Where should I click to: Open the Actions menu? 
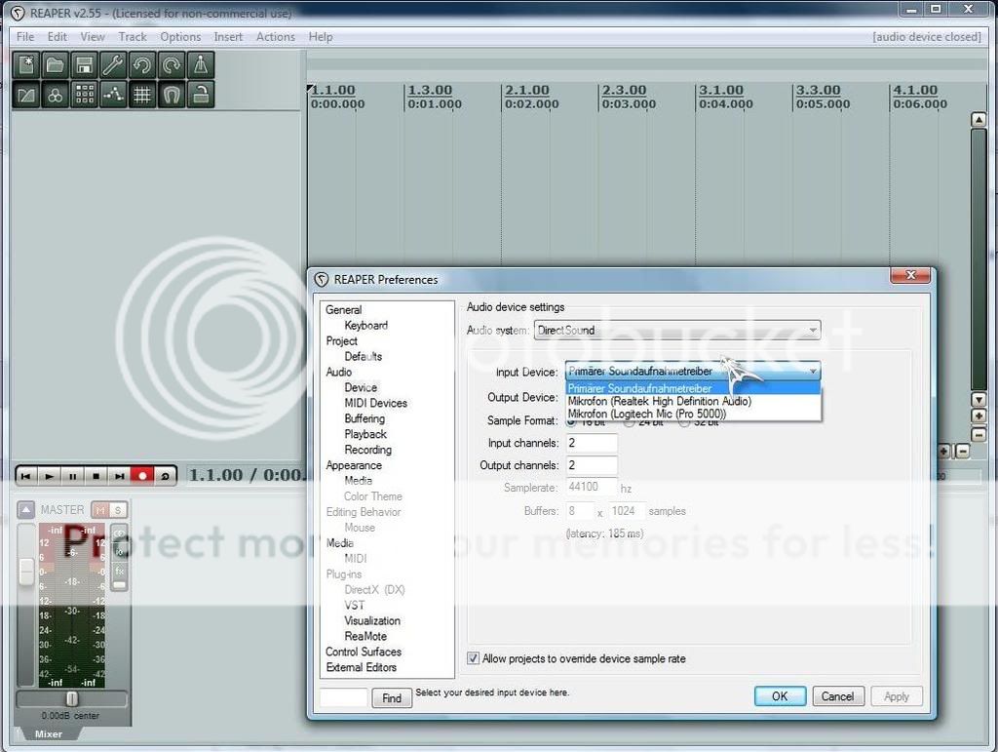[276, 37]
